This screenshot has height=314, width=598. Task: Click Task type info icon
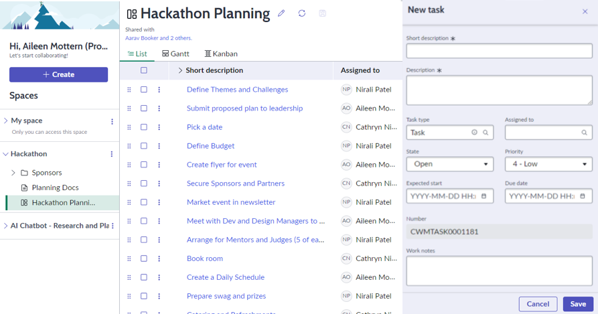point(474,133)
